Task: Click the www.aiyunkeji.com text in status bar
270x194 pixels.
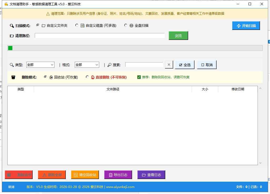Action: tap(120, 187)
